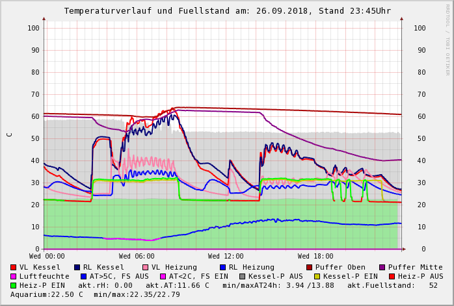This screenshot has height=306, width=454.
Task: Click the Aquarium temperature reading text
Action: [x=47, y=294]
